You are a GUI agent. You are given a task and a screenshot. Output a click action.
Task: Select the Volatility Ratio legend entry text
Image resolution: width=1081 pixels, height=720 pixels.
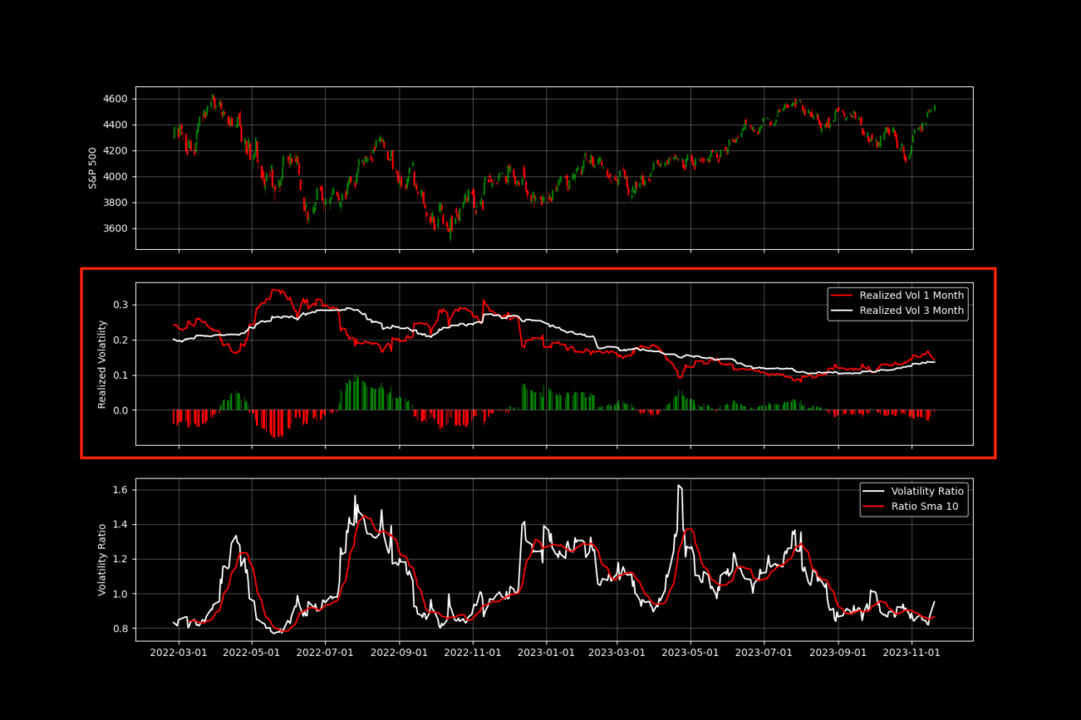pyautogui.click(x=927, y=490)
